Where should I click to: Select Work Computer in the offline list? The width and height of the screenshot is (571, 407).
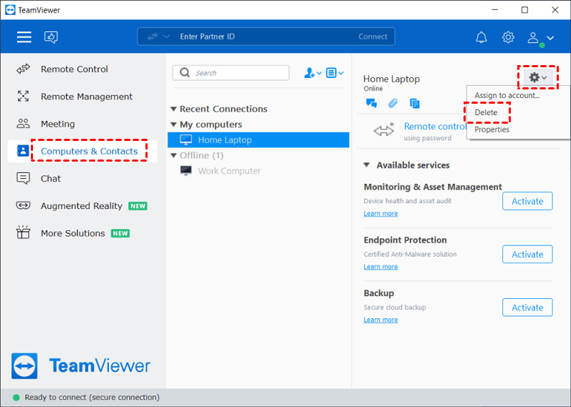click(x=229, y=171)
